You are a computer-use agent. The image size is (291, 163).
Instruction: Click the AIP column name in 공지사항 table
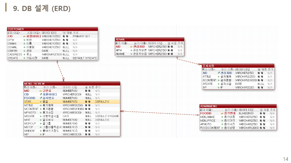pyautogui.click(x=205, y=88)
